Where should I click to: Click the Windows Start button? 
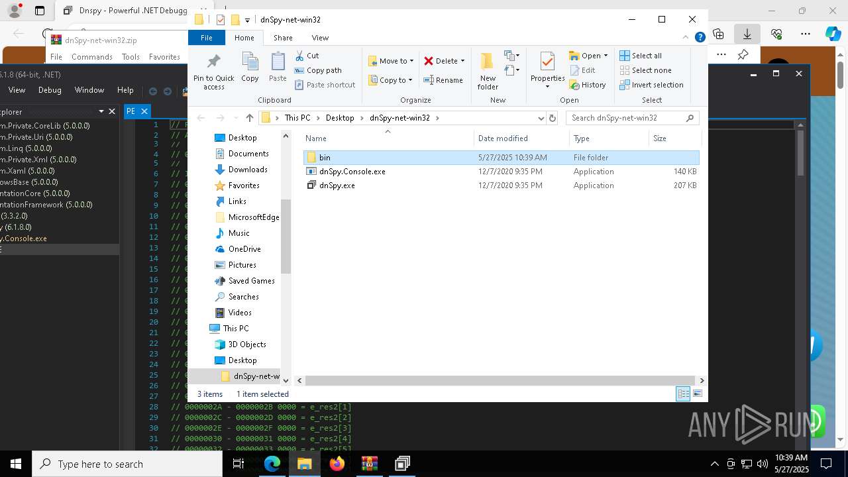click(16, 464)
